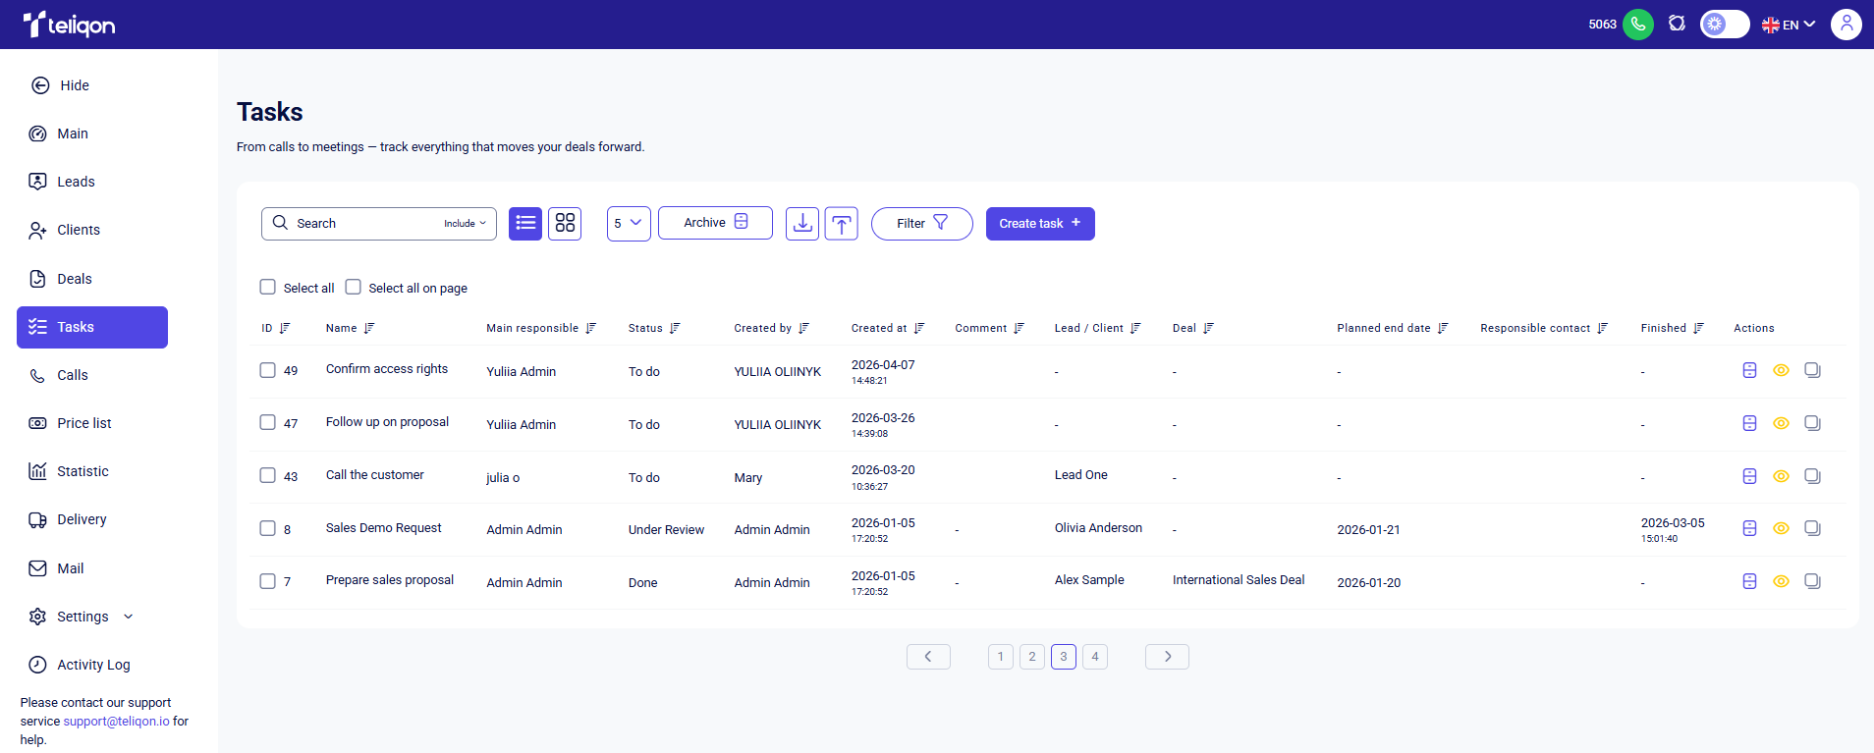The height and width of the screenshot is (753, 1874).
Task: Sort by Status column
Action: (x=675, y=328)
